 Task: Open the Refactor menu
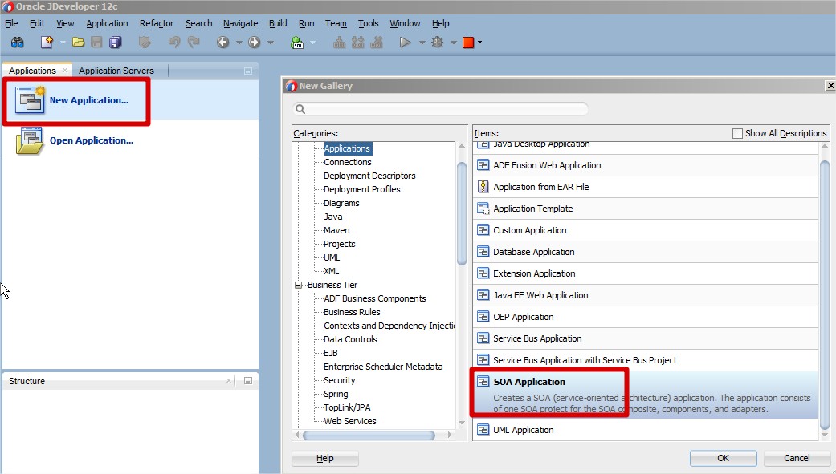pos(156,23)
